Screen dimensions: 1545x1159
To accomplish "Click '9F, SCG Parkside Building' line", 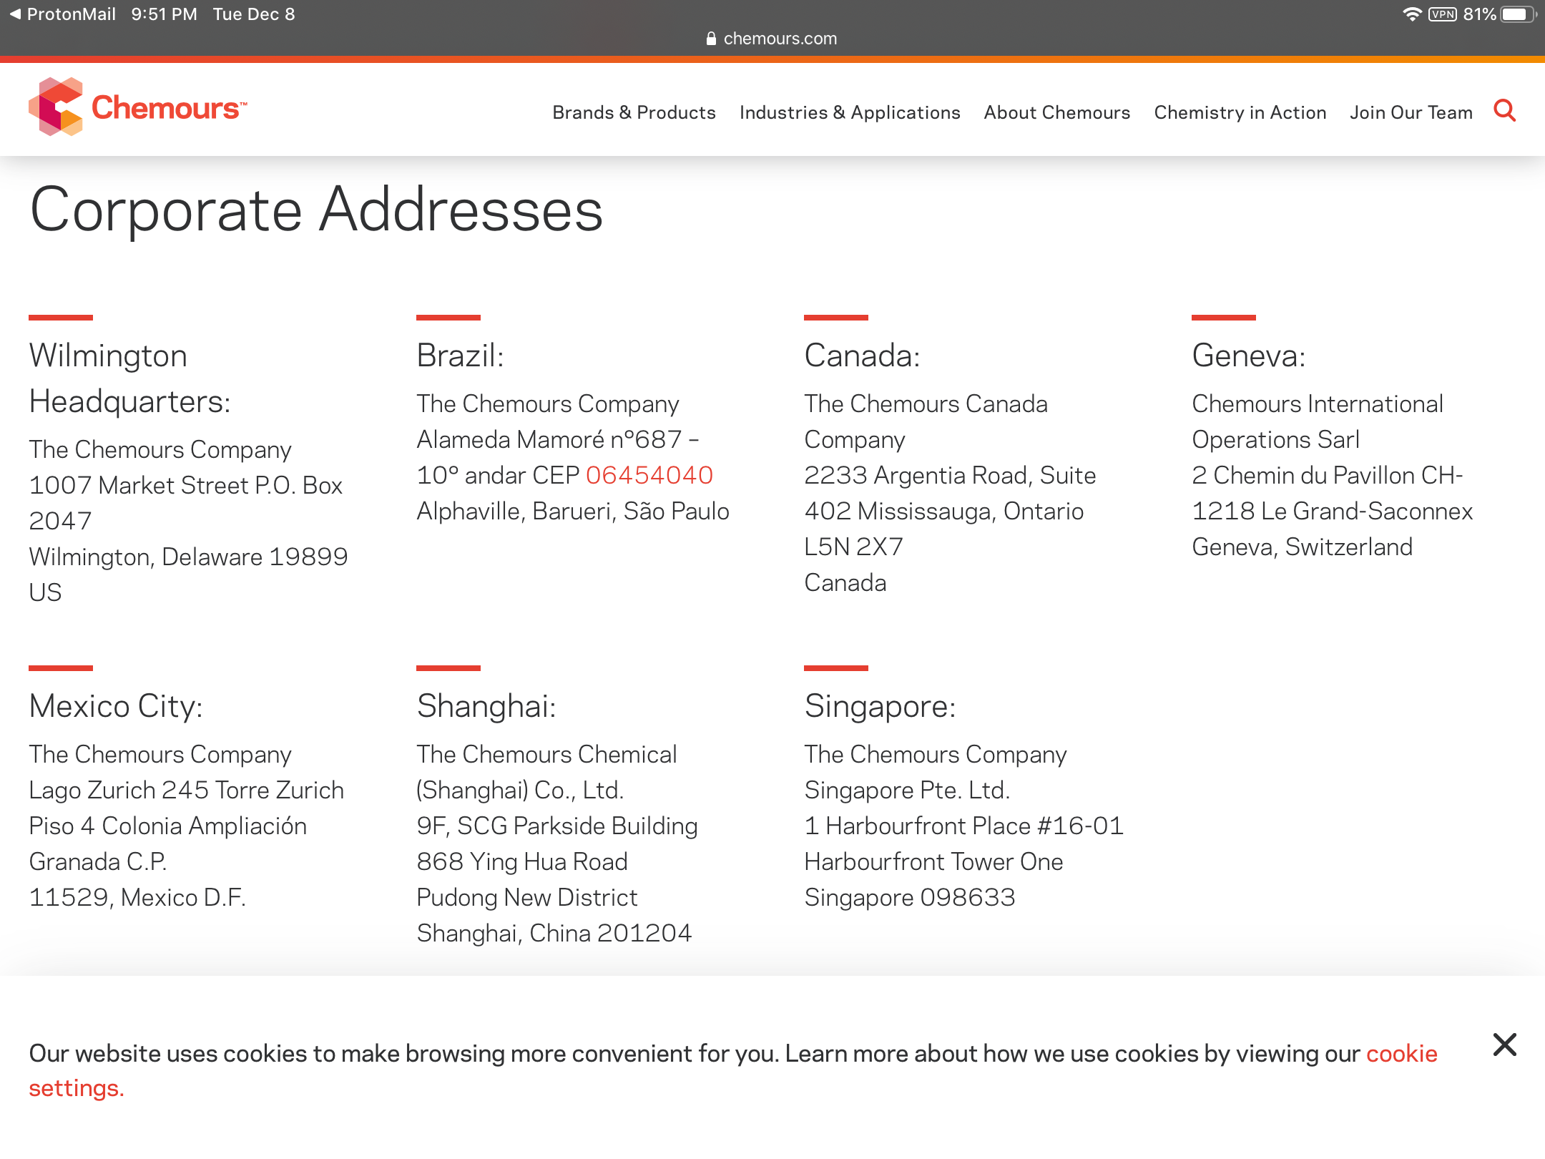I will pyautogui.click(x=557, y=826).
